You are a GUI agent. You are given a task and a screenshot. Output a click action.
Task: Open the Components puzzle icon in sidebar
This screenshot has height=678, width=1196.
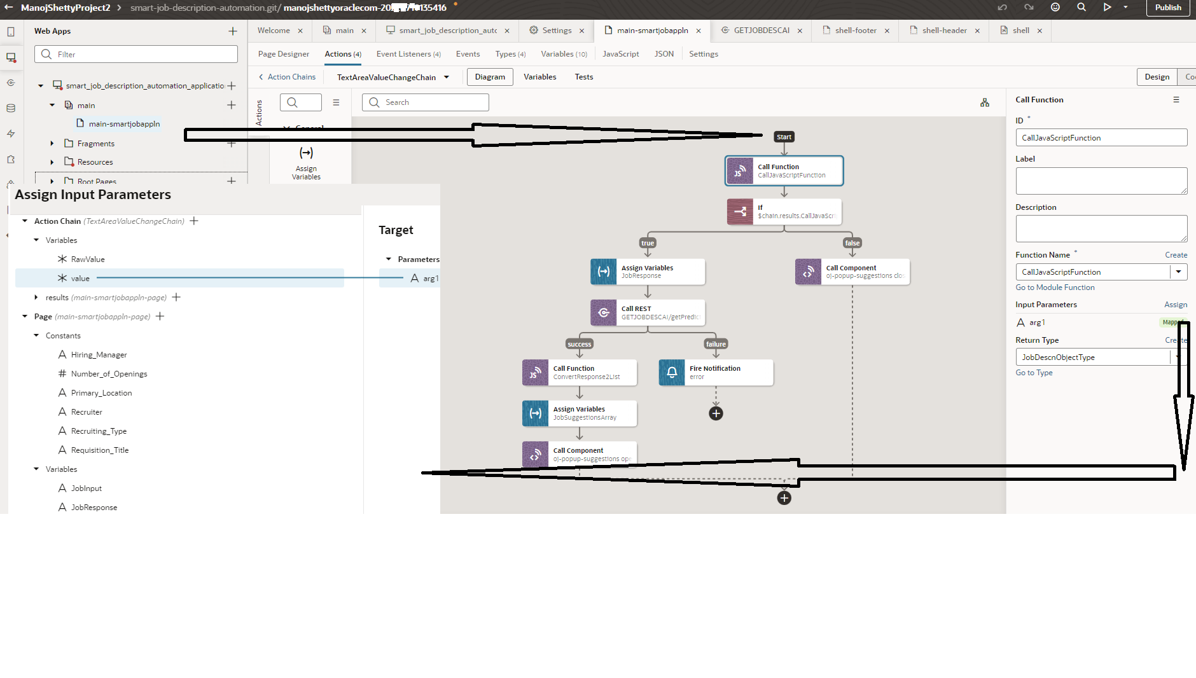tap(11, 160)
